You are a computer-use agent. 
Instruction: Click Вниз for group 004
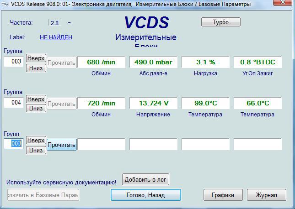(x=36, y=108)
